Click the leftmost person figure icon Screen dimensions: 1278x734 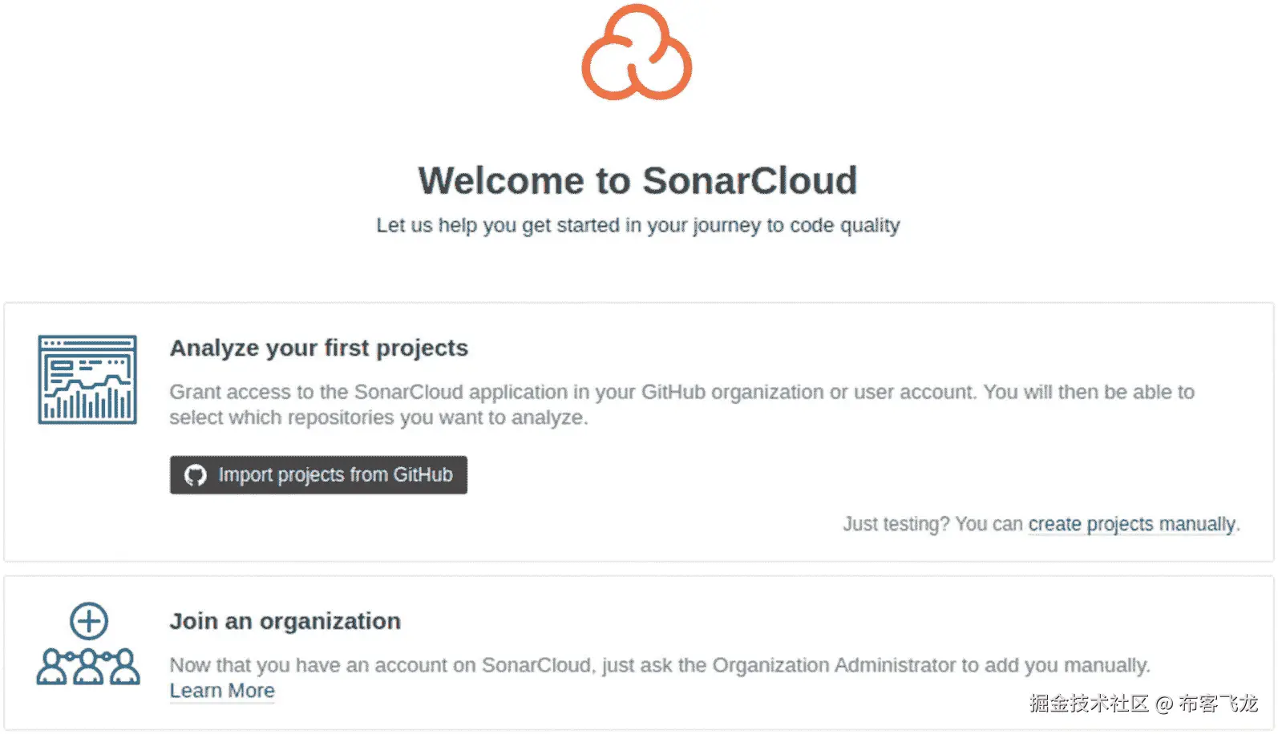pyautogui.click(x=53, y=667)
